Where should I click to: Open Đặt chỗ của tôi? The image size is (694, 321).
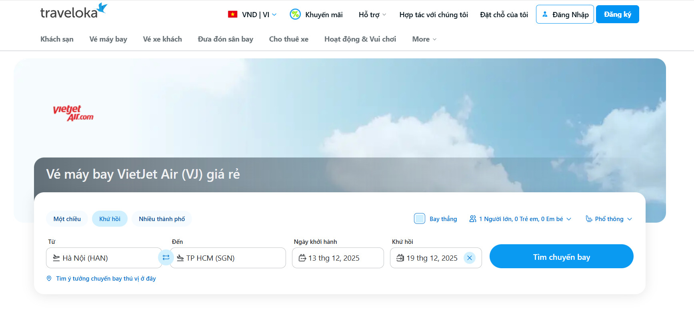pyautogui.click(x=504, y=15)
